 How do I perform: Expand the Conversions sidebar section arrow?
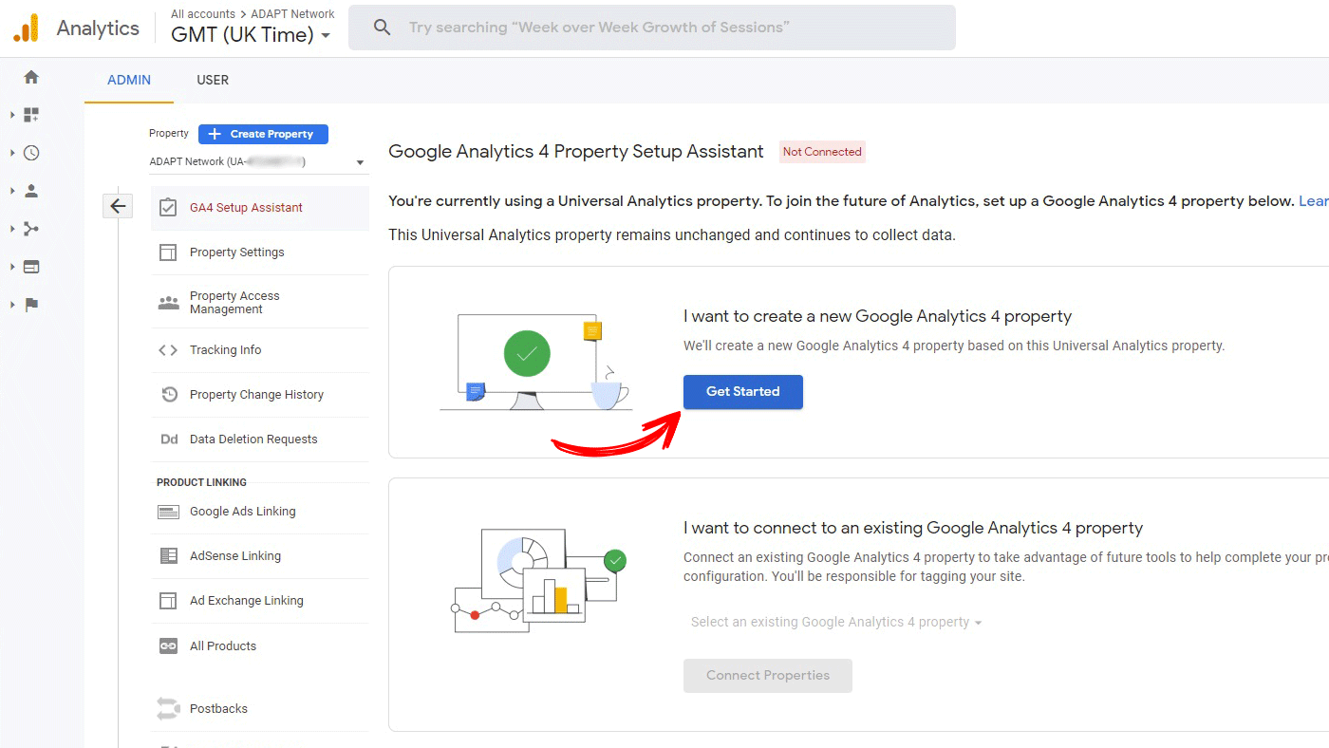click(x=12, y=305)
